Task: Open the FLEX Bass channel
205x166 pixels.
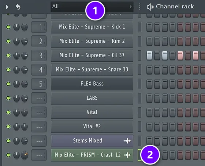Action: pos(92,84)
